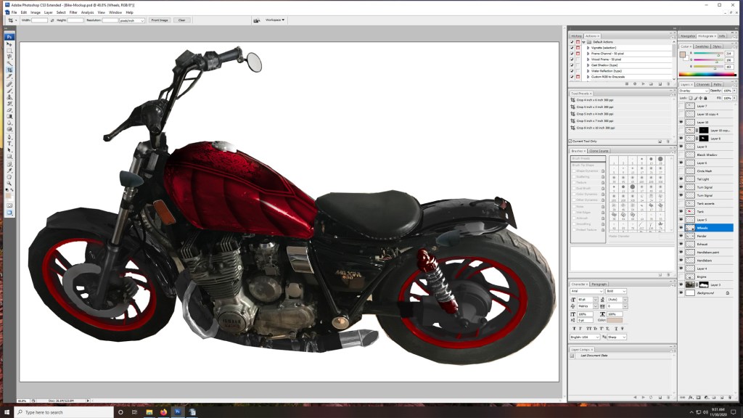
Task: Toggle the Current Tool Only checkbox
Action: coord(571,141)
